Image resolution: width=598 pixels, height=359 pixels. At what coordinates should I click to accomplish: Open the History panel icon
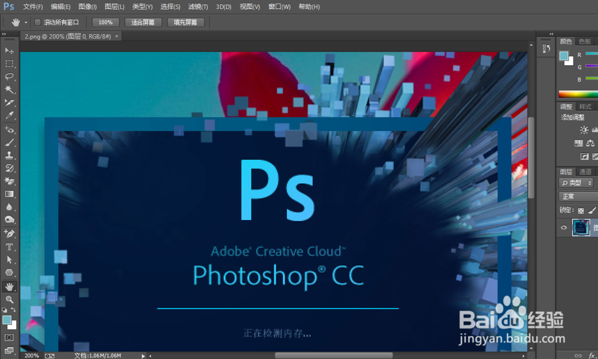(546, 49)
